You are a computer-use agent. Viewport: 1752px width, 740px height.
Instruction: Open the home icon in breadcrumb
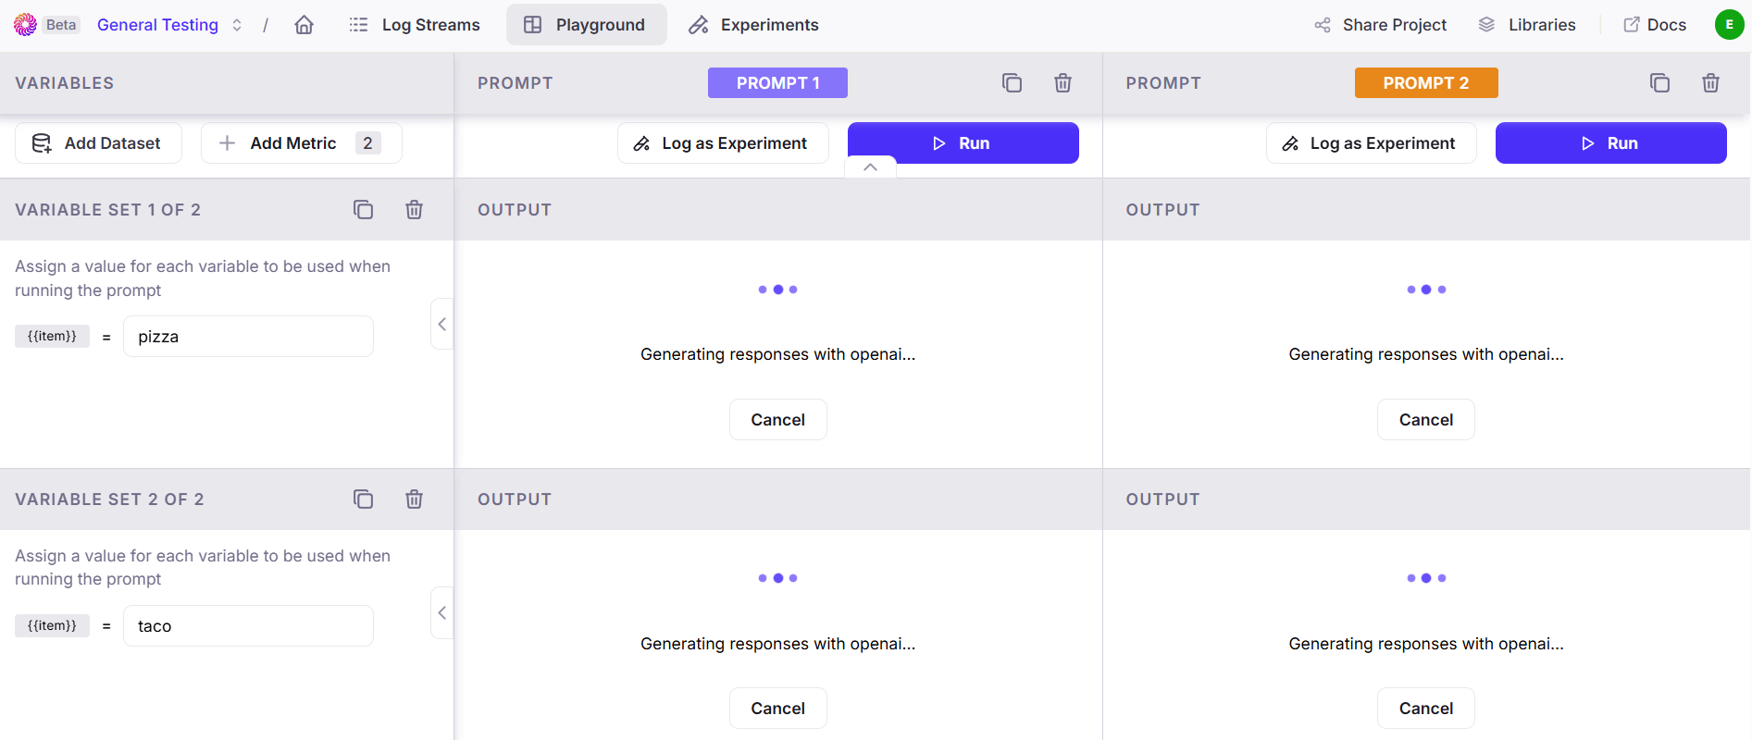tap(304, 25)
